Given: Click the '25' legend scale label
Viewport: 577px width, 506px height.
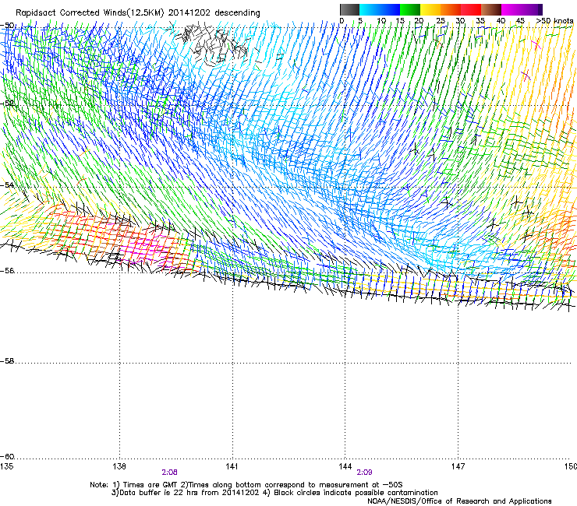Looking at the screenshot, I should pos(441,21).
